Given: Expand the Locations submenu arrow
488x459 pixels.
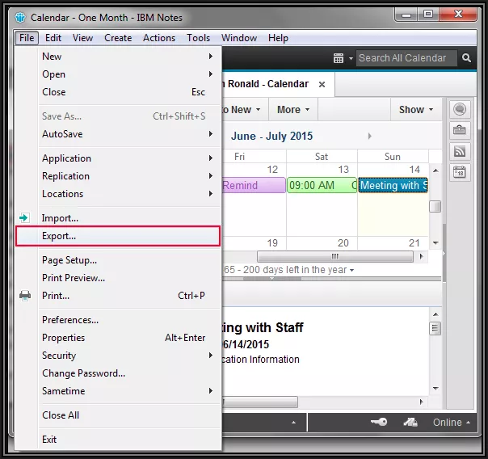Looking at the screenshot, I should pyautogui.click(x=211, y=194).
